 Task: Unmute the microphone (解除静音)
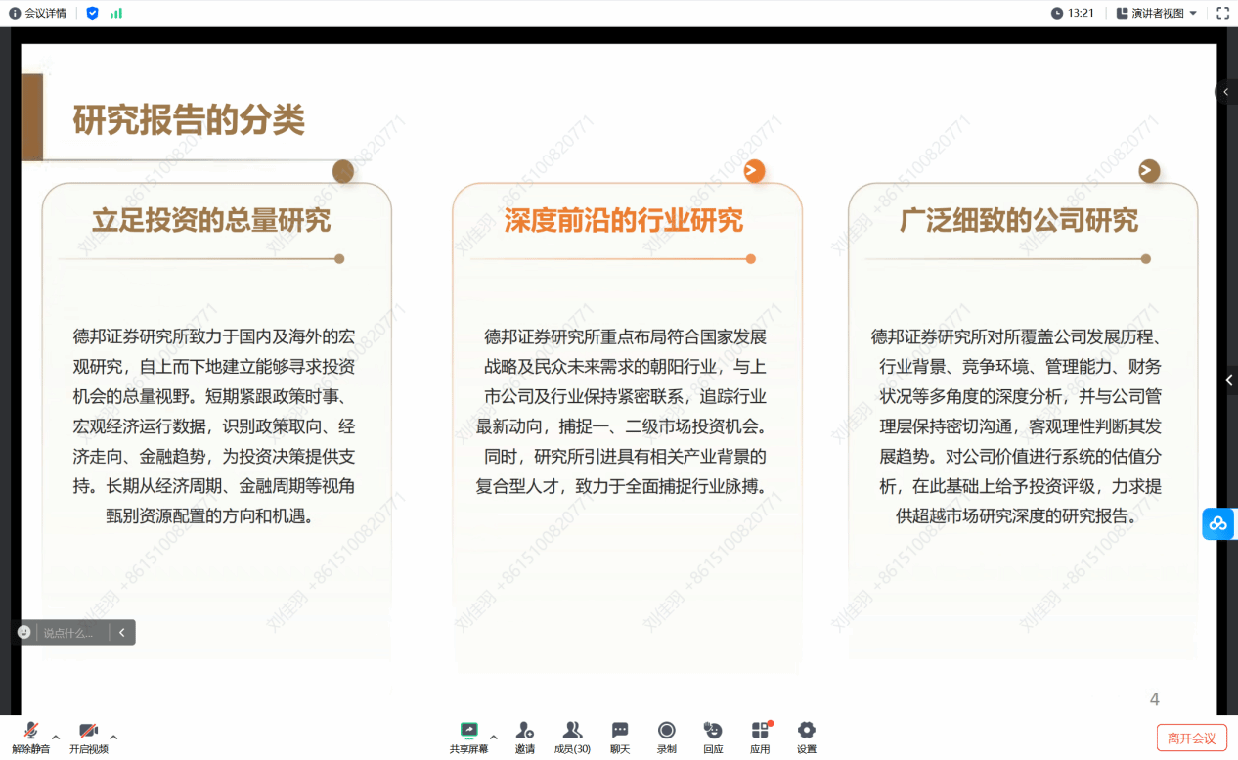point(30,734)
